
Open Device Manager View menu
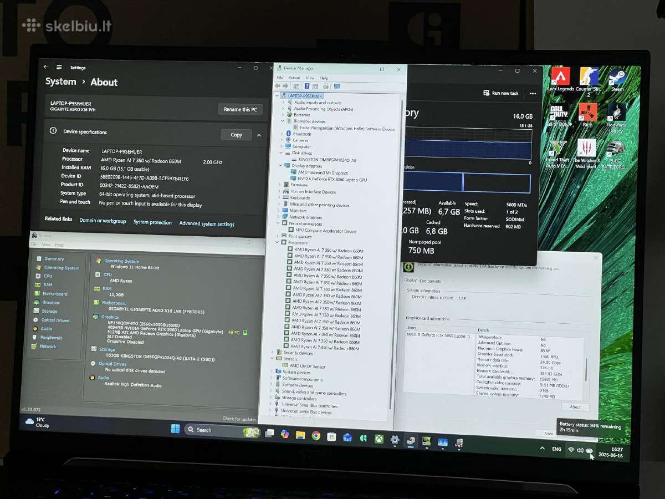310,78
